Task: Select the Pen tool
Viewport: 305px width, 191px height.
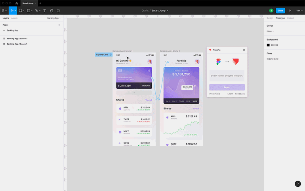Action: click(37, 10)
